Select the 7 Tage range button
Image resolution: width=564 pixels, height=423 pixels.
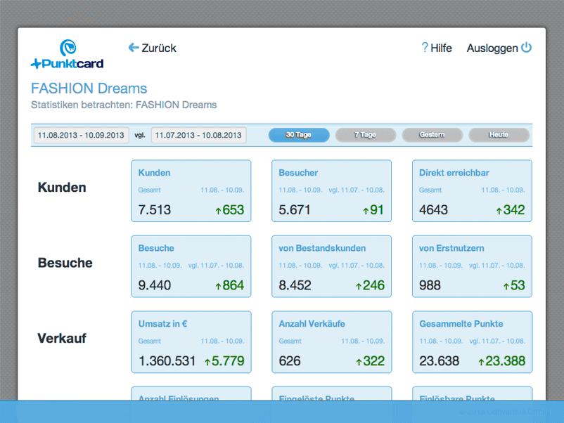(366, 135)
